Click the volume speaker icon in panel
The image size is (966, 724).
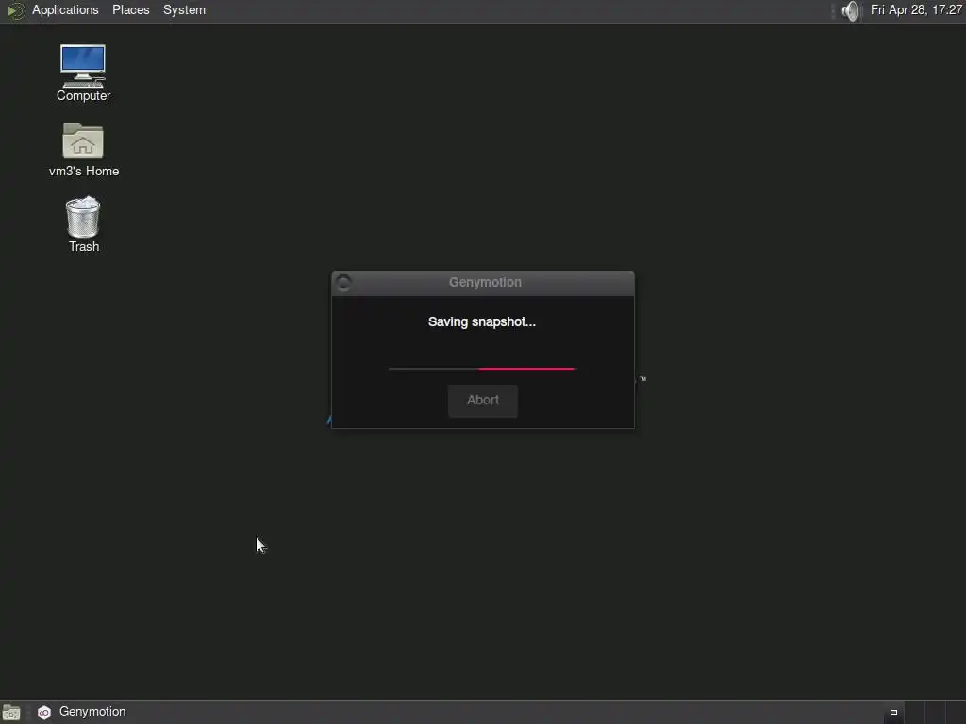point(850,10)
